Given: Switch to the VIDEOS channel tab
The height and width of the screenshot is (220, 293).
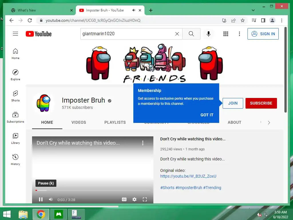Looking at the screenshot, I should pos(79,122).
